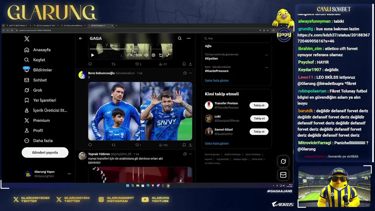Open a new browser tab
The width and height of the screenshot is (375, 211).
[x=116, y=25]
